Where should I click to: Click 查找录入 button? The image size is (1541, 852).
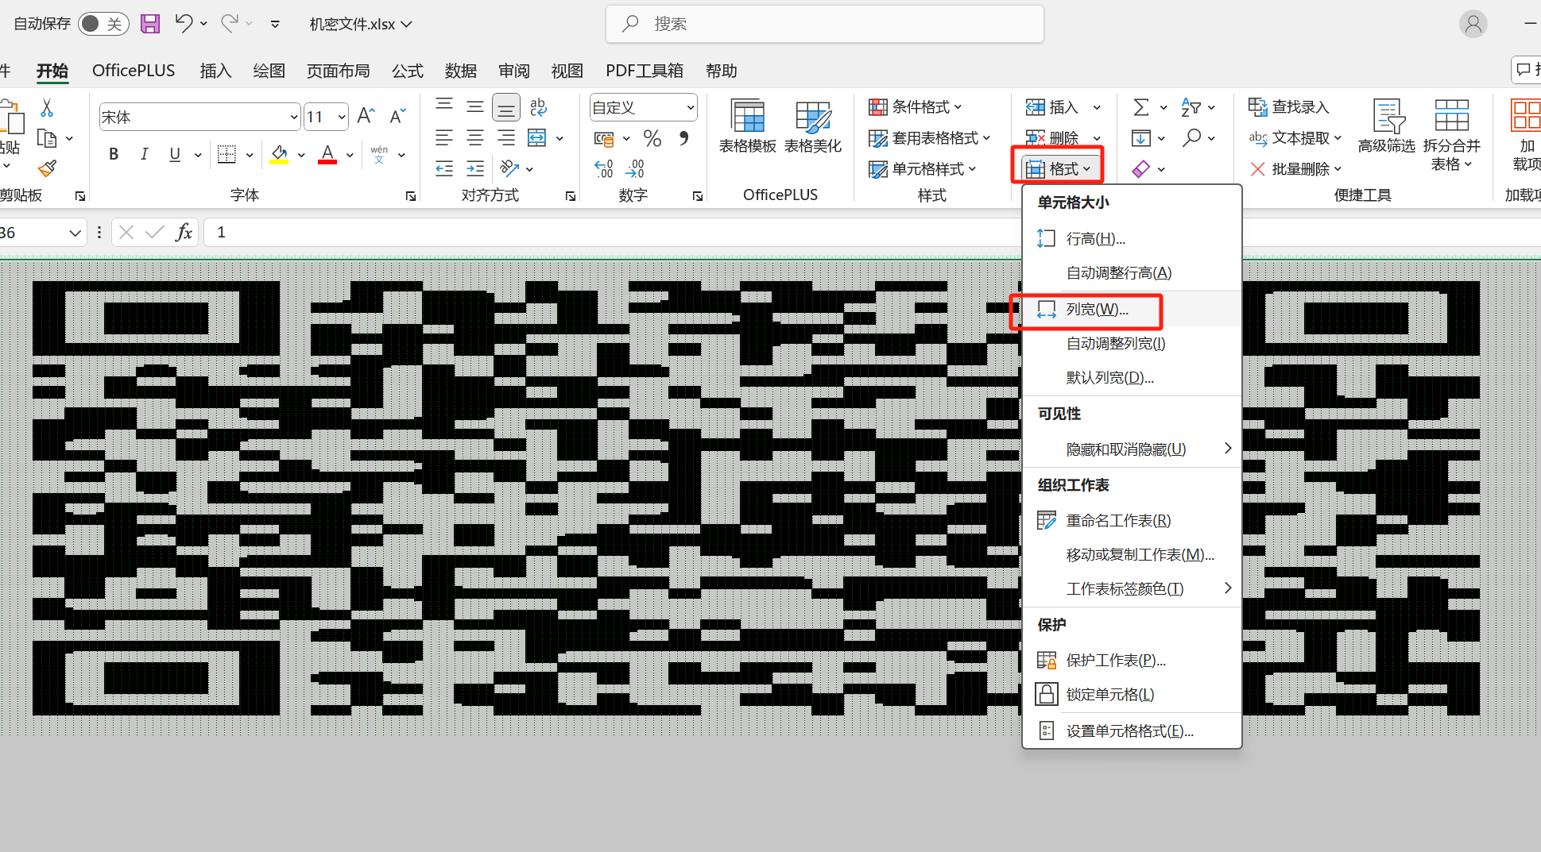pyautogui.click(x=1288, y=106)
